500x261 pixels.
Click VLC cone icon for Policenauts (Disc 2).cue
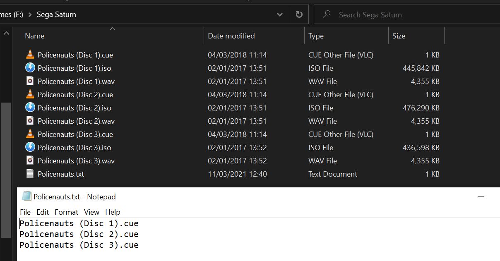click(30, 94)
